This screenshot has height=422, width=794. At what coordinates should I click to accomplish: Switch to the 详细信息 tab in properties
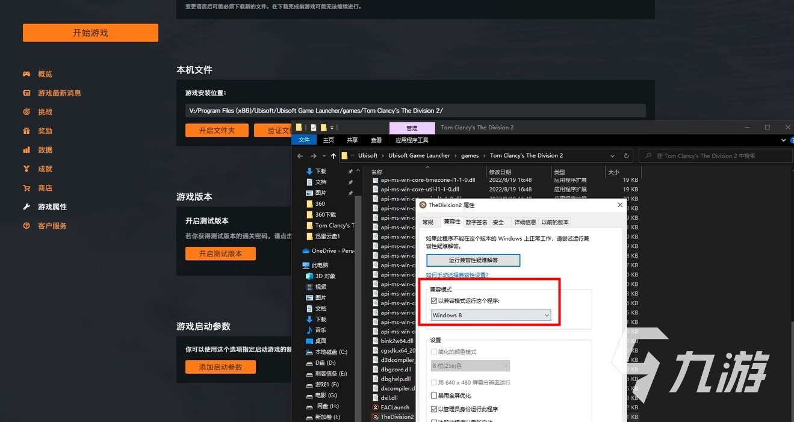[x=525, y=223]
